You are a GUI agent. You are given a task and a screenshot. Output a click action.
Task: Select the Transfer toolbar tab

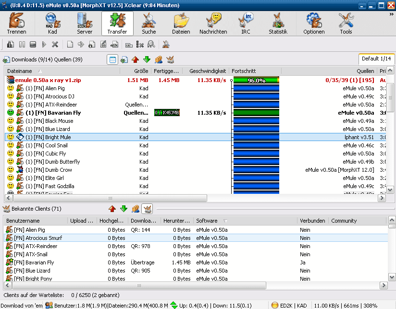pos(117,24)
